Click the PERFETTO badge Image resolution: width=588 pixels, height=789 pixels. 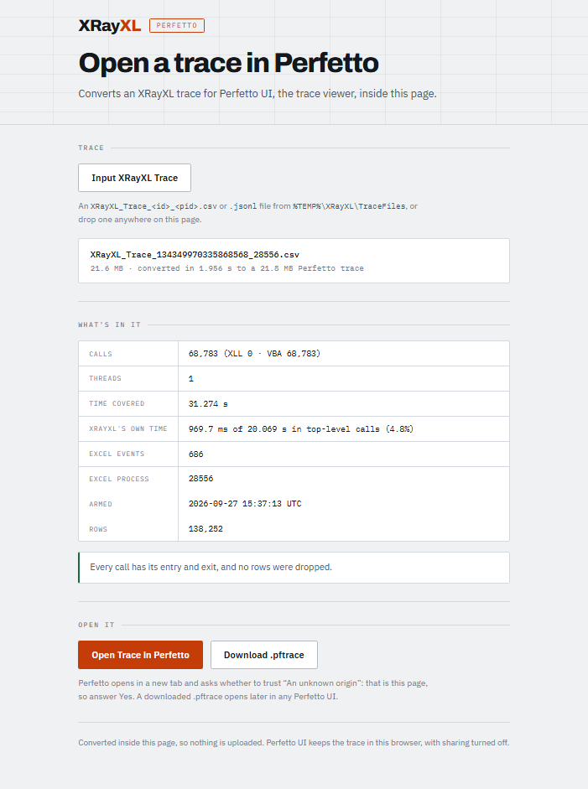pyautogui.click(x=177, y=26)
